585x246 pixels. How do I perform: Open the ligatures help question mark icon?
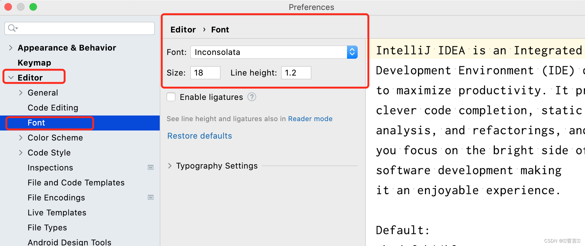[252, 97]
